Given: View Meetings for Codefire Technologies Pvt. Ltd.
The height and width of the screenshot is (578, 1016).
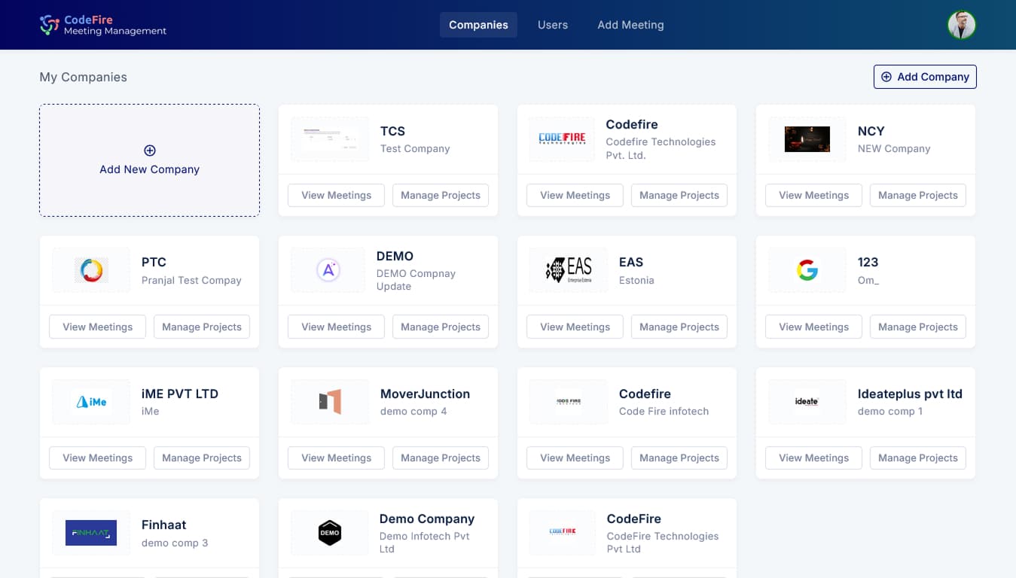Looking at the screenshot, I should pos(575,196).
